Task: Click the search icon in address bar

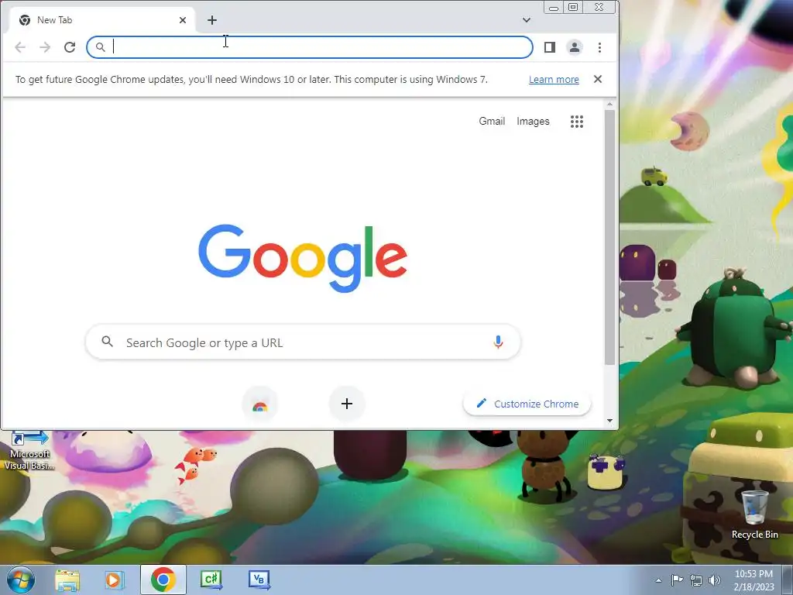Action: (101, 47)
